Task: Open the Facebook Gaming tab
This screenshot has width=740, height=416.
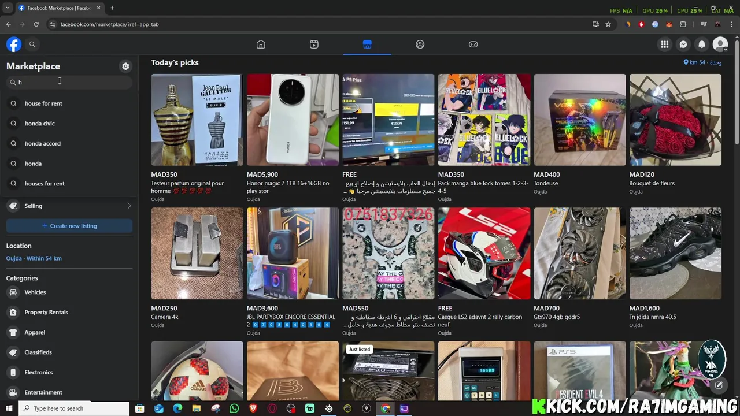Action: [473, 44]
